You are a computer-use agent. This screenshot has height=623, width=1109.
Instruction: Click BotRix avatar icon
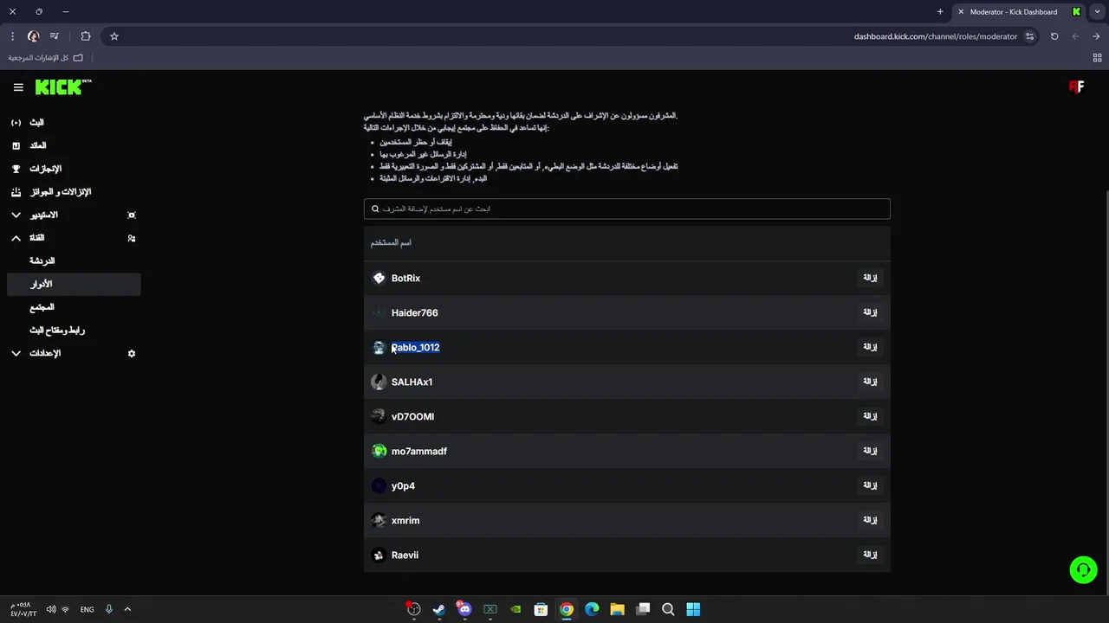click(x=379, y=278)
